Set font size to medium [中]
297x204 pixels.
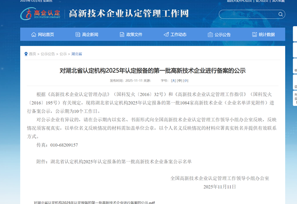point(180,80)
